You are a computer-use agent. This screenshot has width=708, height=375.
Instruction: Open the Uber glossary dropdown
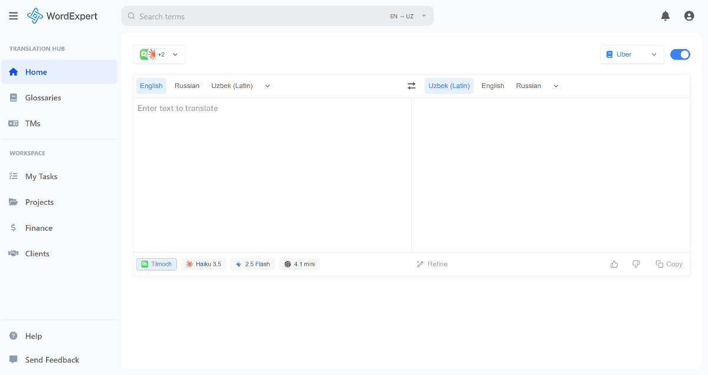[632, 54]
